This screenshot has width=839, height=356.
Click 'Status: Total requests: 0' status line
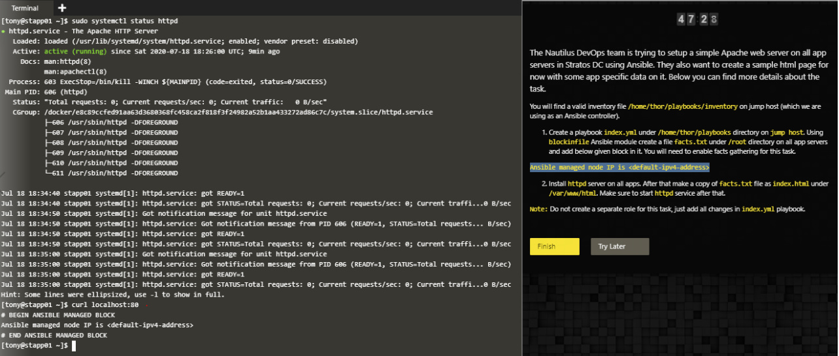tap(170, 102)
